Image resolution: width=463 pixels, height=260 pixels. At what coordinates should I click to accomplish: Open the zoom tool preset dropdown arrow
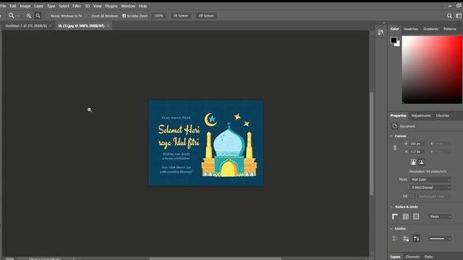point(18,16)
